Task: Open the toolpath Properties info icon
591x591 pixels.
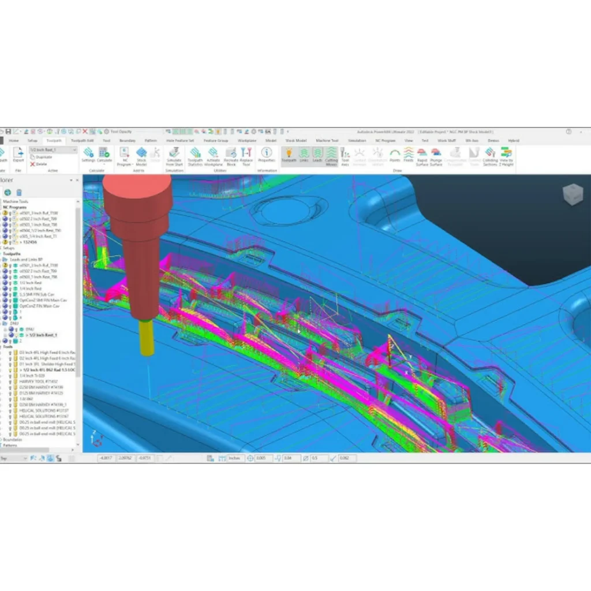Action: (267, 156)
